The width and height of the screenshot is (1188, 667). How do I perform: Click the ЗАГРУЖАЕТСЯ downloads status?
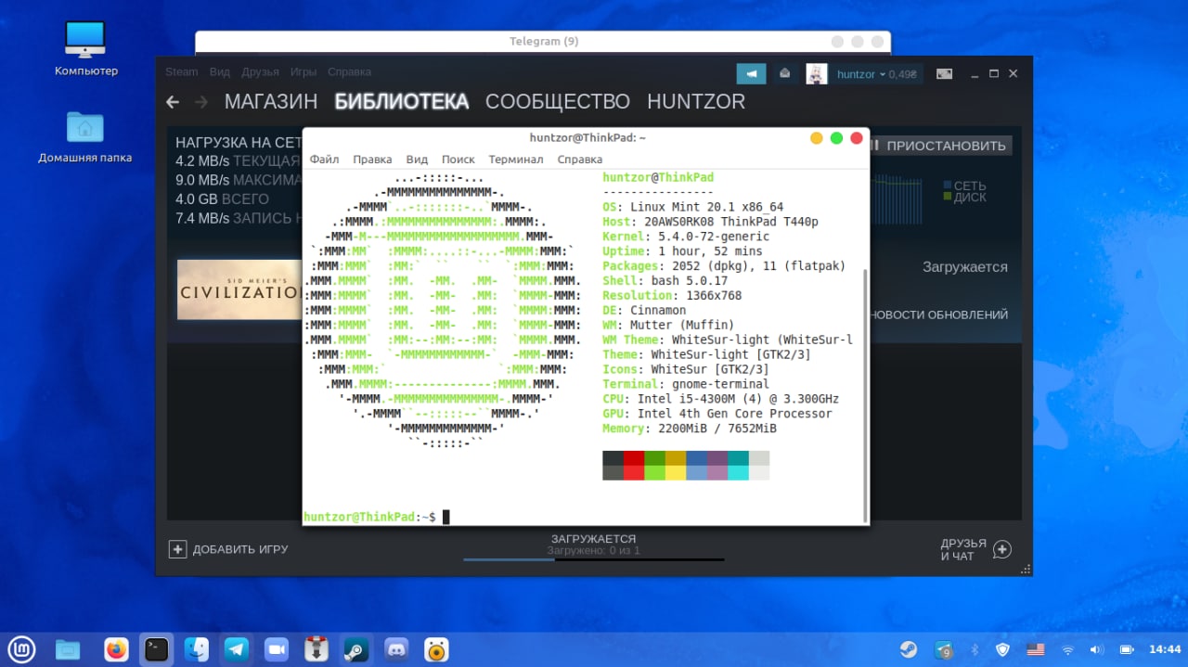593,539
